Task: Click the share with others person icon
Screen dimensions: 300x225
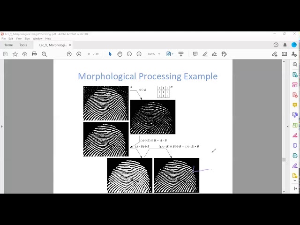Action: [294, 54]
